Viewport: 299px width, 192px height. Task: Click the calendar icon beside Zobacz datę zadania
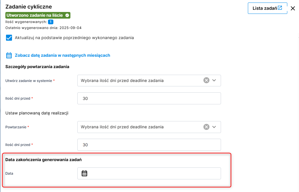(9, 55)
